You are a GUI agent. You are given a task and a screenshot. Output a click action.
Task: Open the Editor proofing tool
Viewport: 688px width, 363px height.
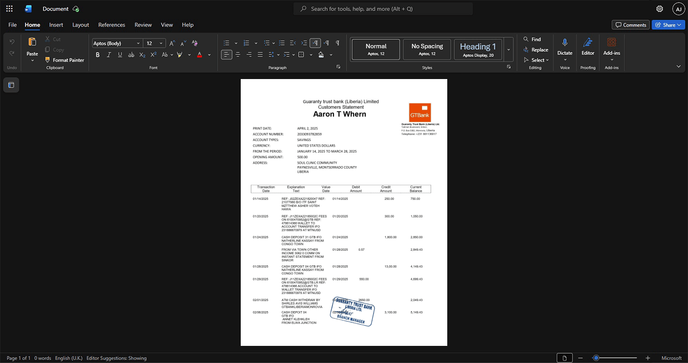click(x=588, y=46)
